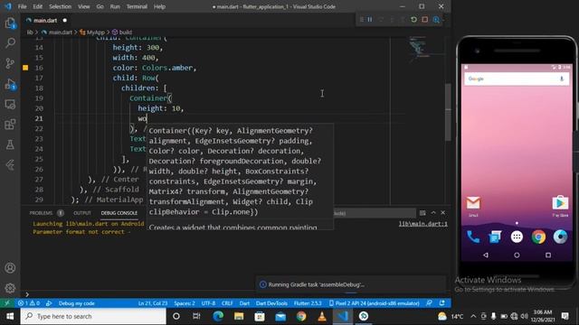Open the Run menu
Viewport: 579px width, 325px height.
point(115,6)
